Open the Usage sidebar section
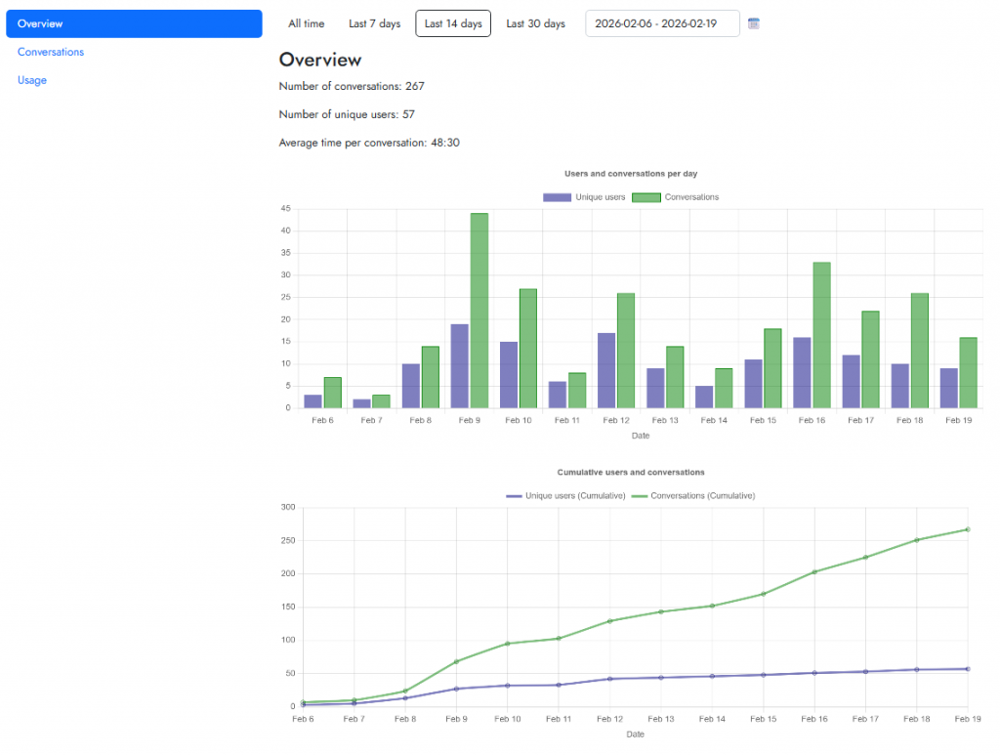The width and height of the screenshot is (1000, 755). pos(32,80)
